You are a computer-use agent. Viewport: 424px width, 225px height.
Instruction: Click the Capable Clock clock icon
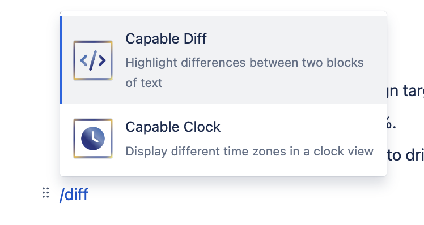pyautogui.click(x=93, y=139)
